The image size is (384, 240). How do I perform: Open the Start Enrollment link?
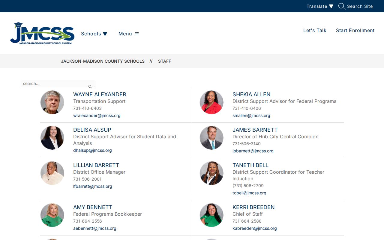(355, 30)
